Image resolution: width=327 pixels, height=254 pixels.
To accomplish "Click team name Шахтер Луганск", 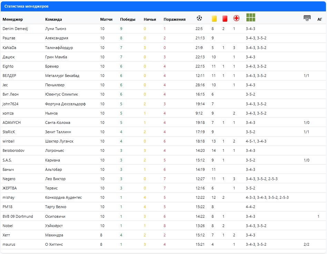I will click(x=59, y=141).
